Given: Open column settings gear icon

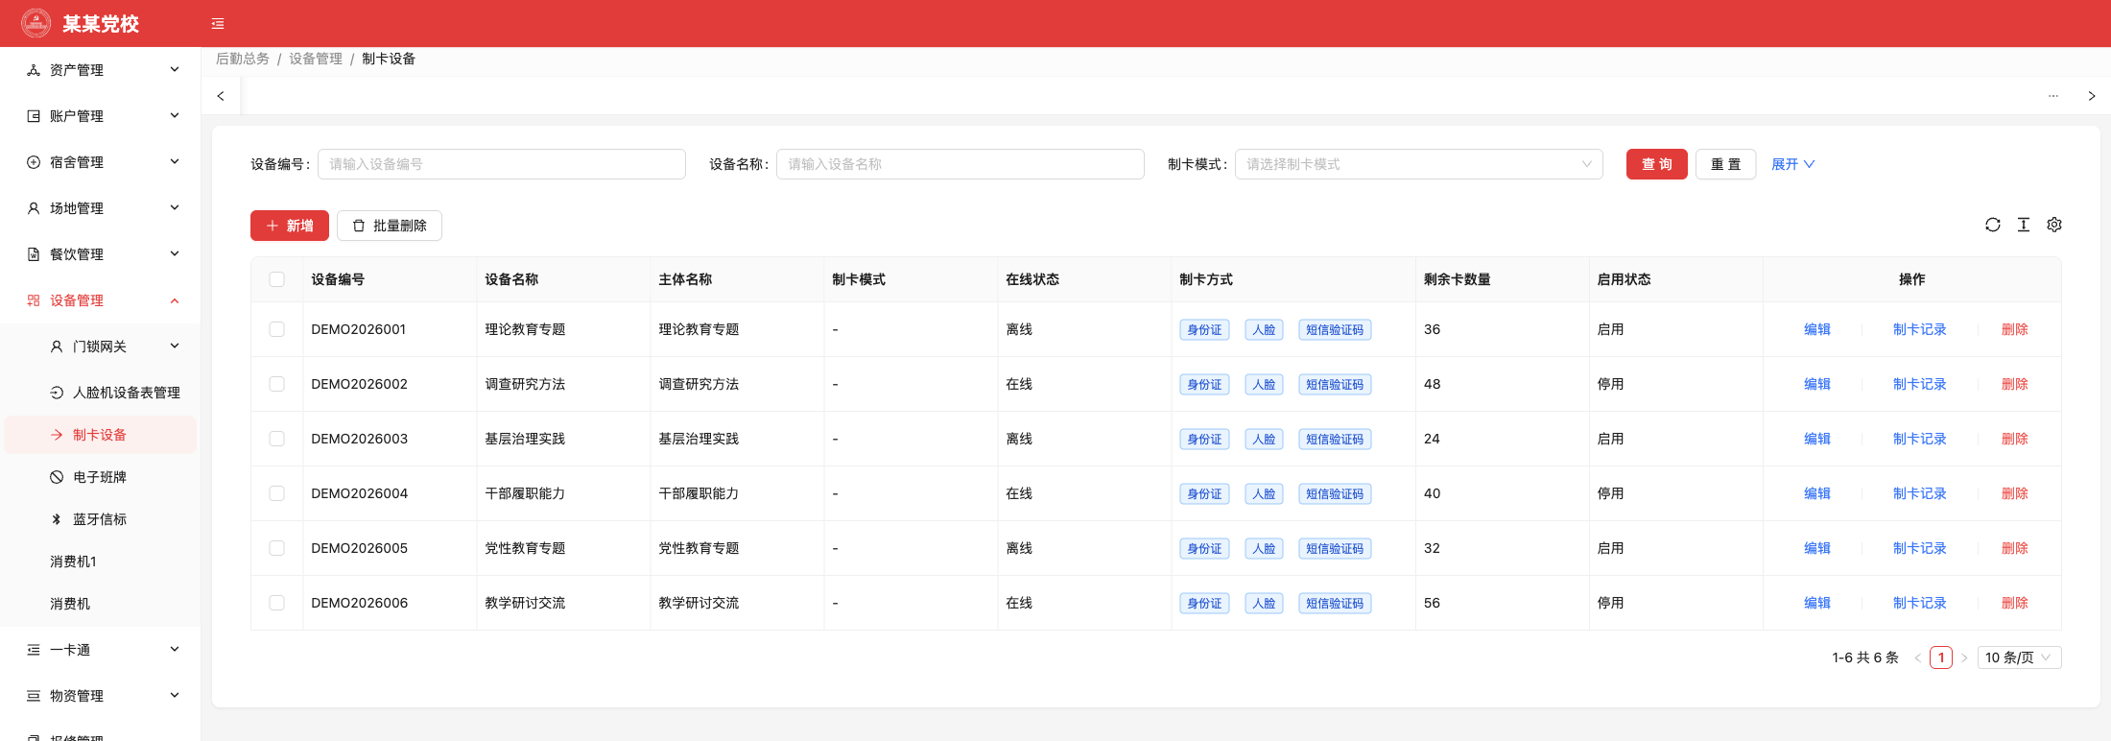Looking at the screenshot, I should point(2054,225).
